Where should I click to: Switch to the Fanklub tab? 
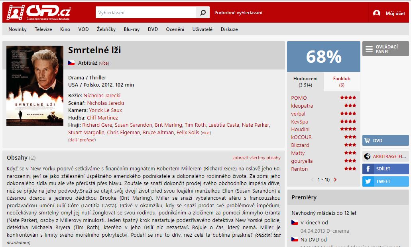(342, 81)
